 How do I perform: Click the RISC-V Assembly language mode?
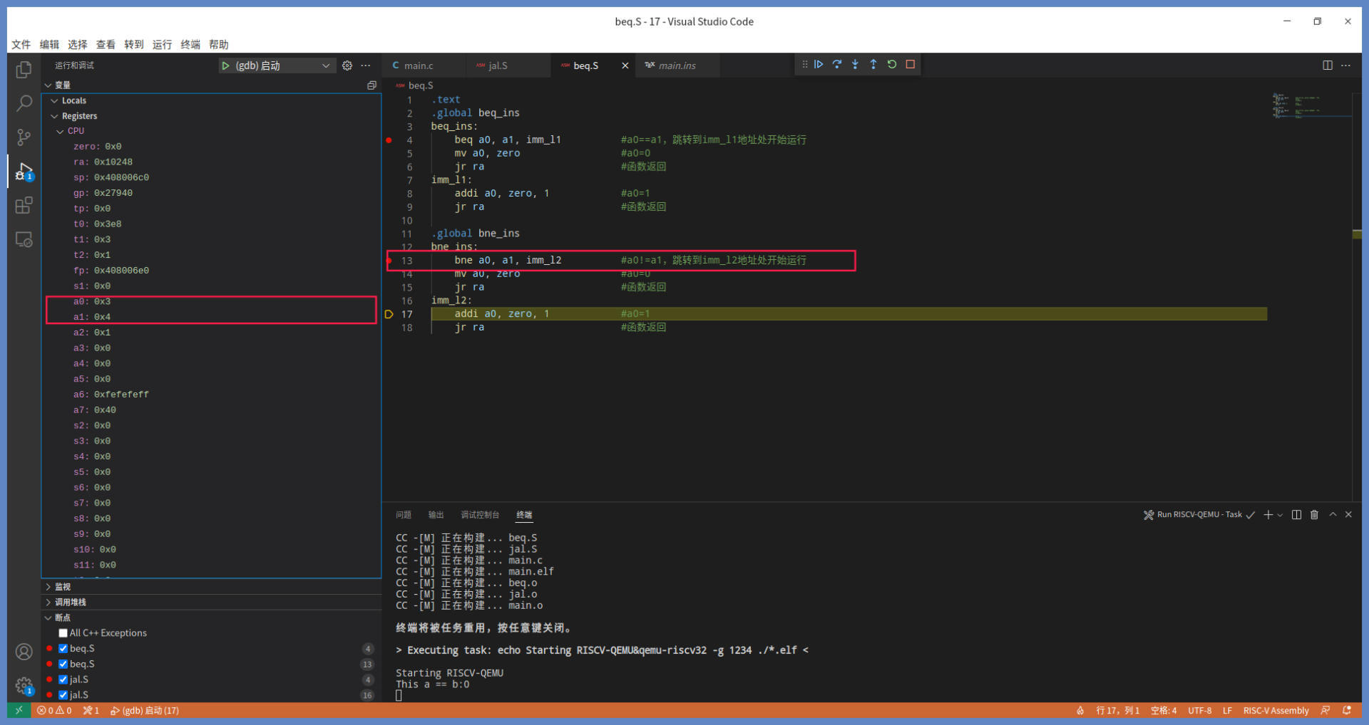[x=1276, y=711]
